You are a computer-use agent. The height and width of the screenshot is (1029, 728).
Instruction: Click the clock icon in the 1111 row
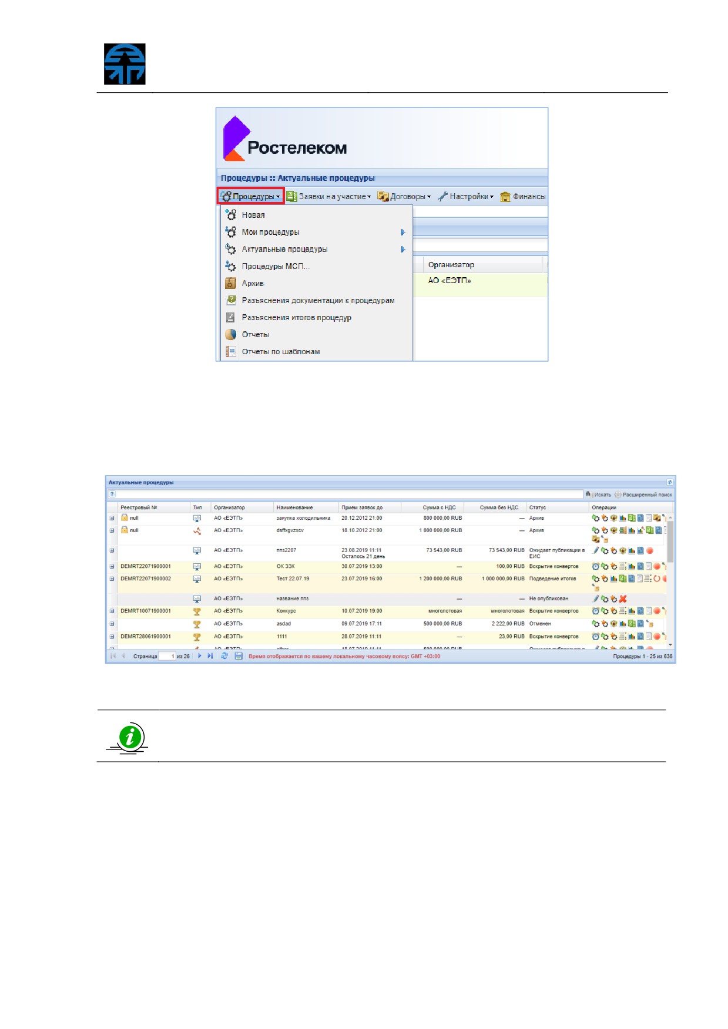tap(595, 637)
